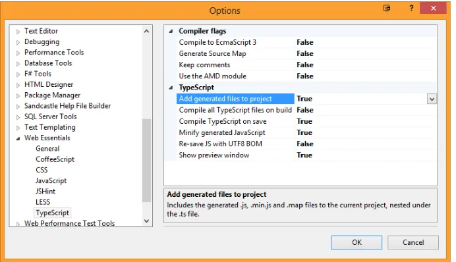Click Compile TypeScript on save property
The height and width of the screenshot is (262, 456).
223,121
